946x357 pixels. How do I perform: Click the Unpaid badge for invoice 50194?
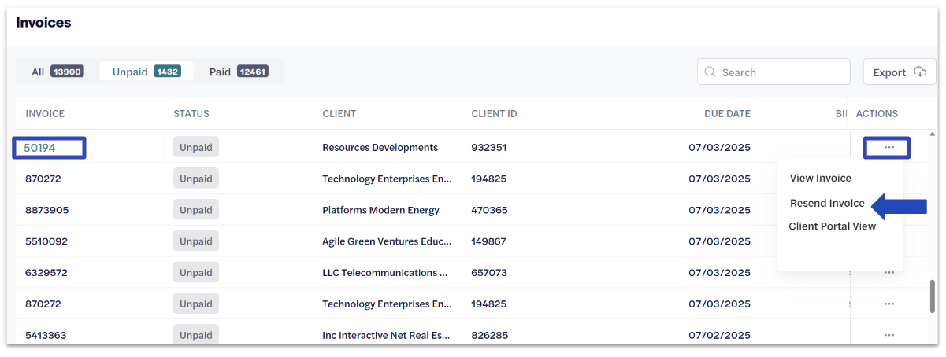click(196, 147)
